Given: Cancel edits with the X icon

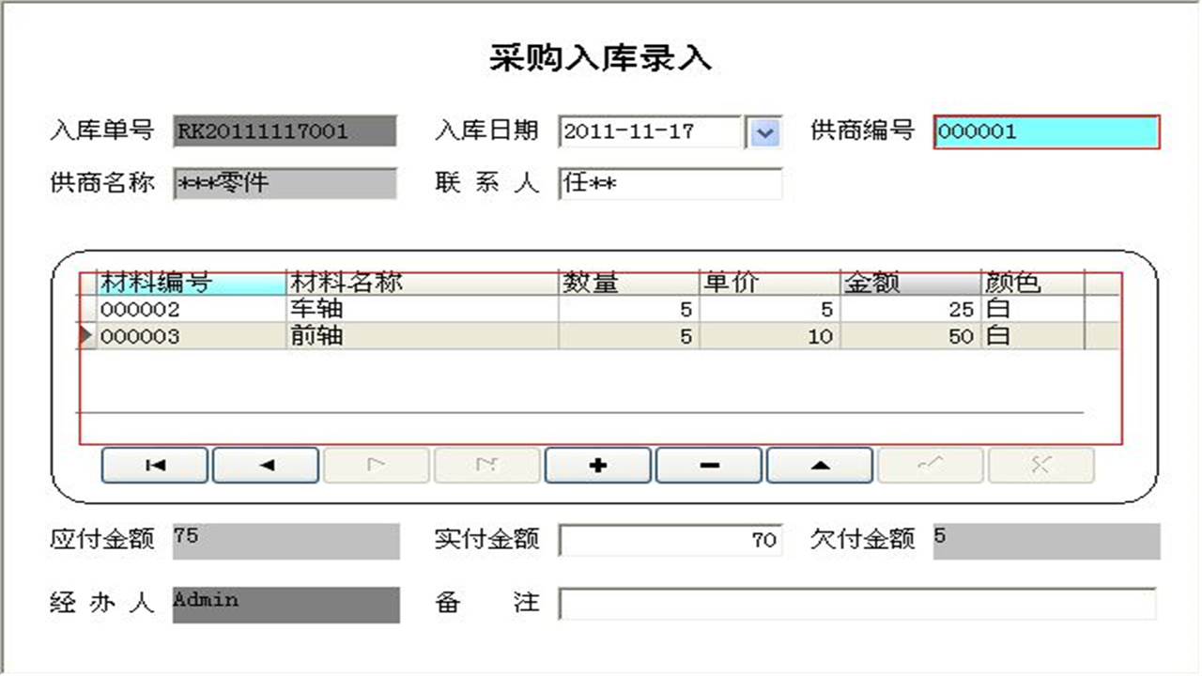Looking at the screenshot, I should [x=1040, y=465].
